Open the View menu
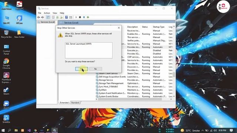This screenshot has width=237, height=133. coord(55,13)
